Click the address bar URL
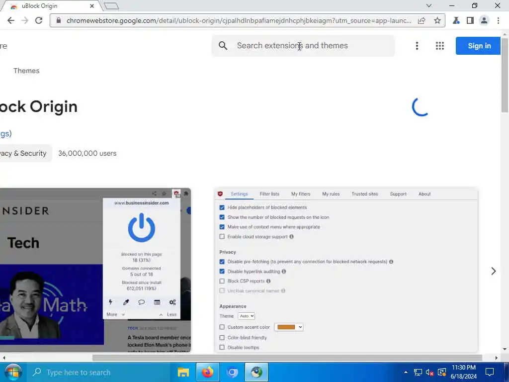The height and width of the screenshot is (382, 509). (x=239, y=20)
